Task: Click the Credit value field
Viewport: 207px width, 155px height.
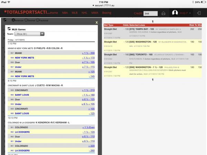Action: pos(150,13)
